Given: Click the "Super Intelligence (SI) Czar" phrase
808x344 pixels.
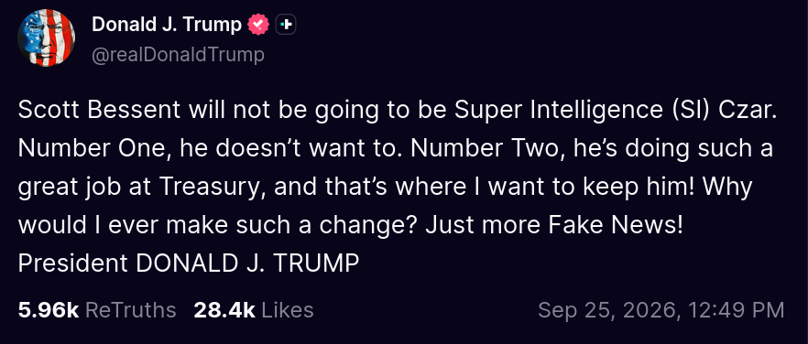Looking at the screenshot, I should [611, 111].
